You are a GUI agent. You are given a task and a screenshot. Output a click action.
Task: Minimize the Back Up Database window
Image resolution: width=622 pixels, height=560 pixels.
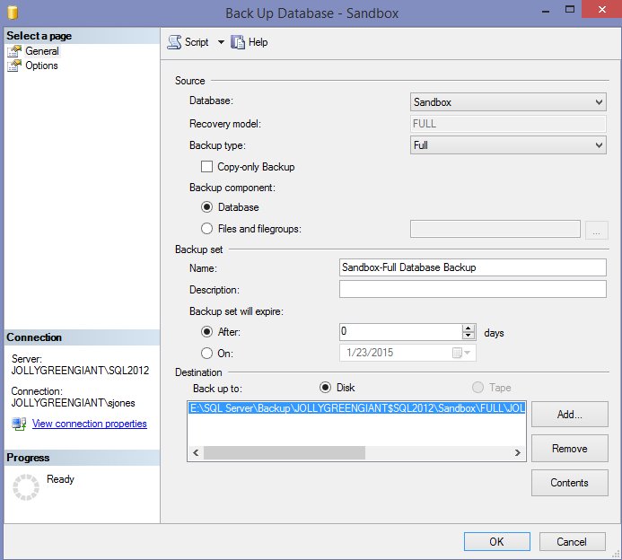click(x=546, y=10)
